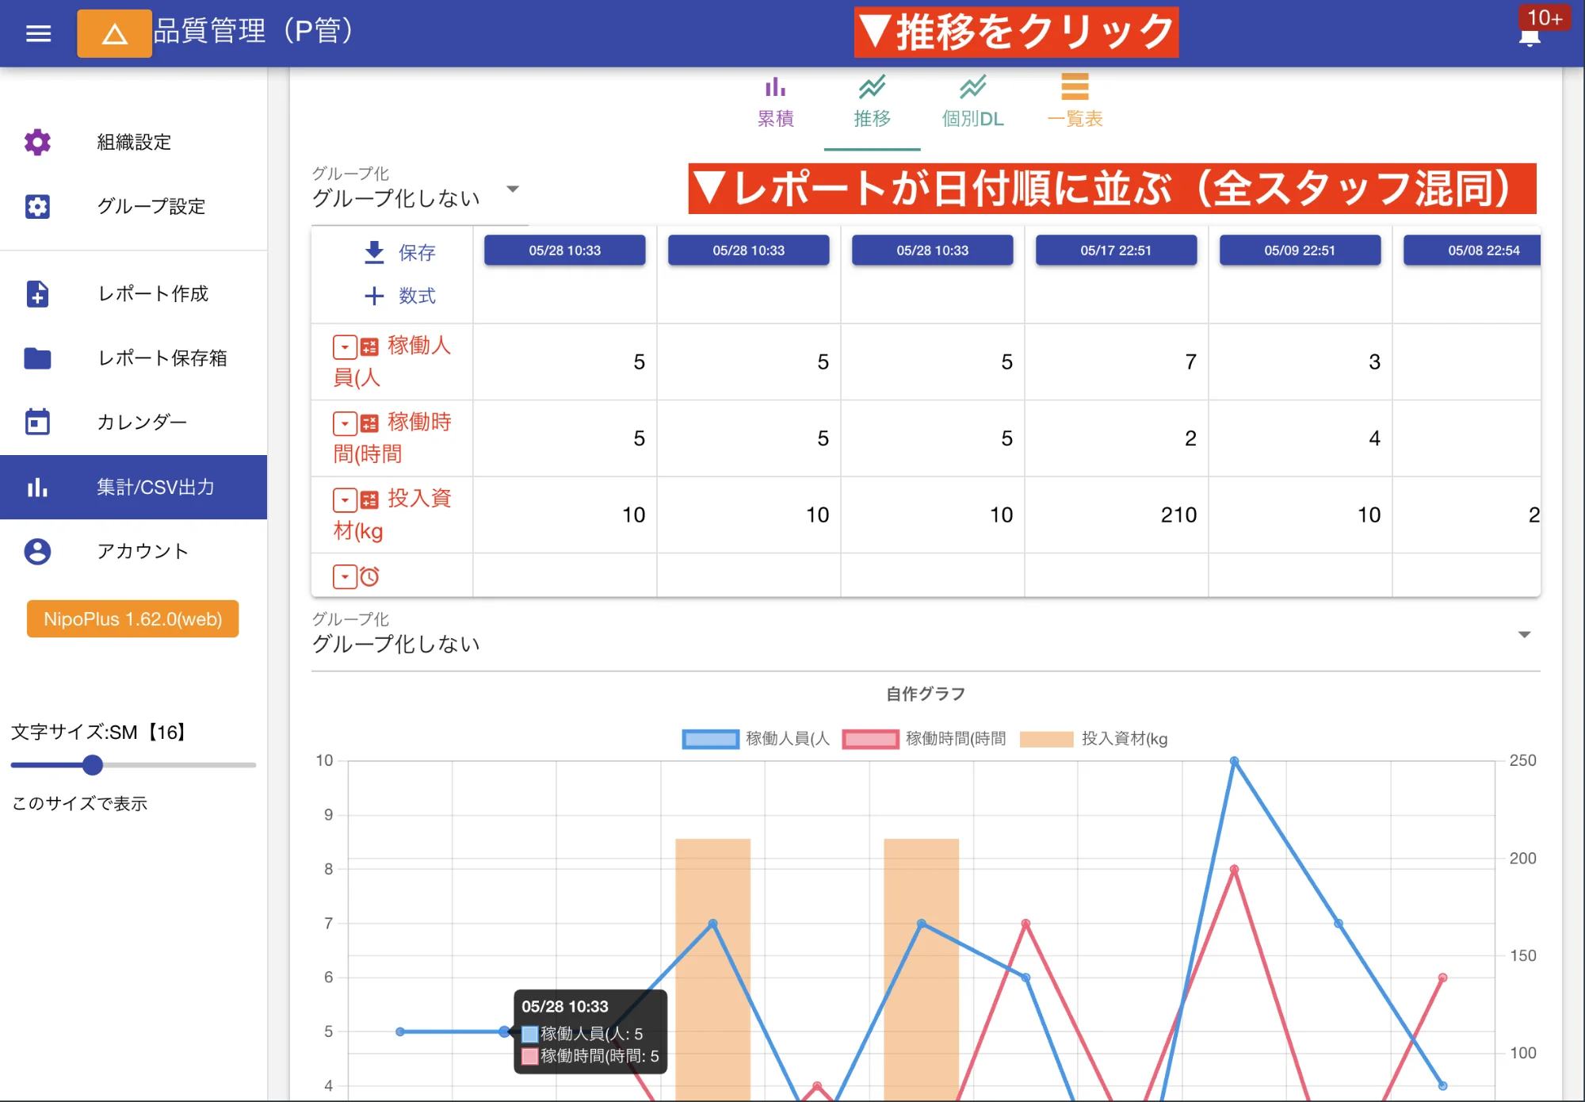Open グループ設定 in the sidebar

point(133,206)
